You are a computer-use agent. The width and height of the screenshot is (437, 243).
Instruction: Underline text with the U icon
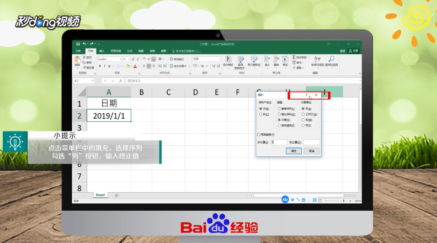(x=109, y=66)
